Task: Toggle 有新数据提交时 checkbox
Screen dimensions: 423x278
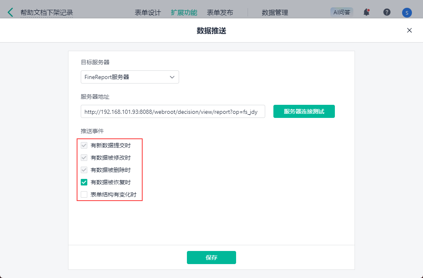Action: click(x=84, y=145)
